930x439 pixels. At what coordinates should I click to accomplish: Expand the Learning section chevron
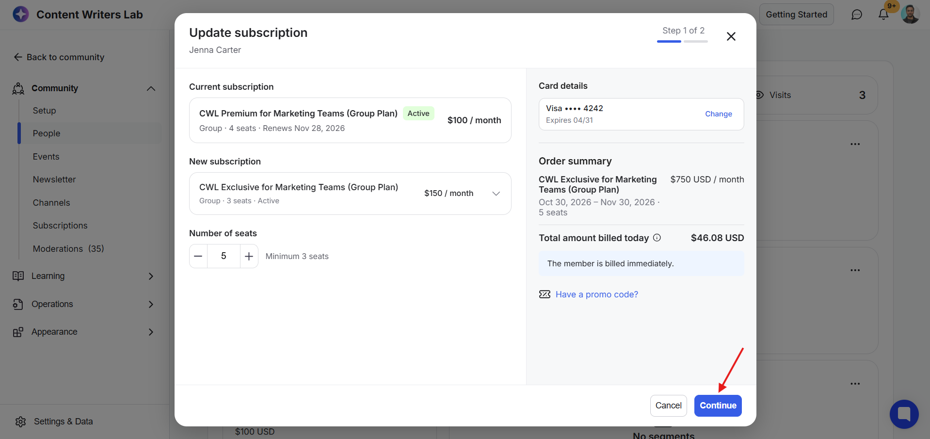pos(151,276)
